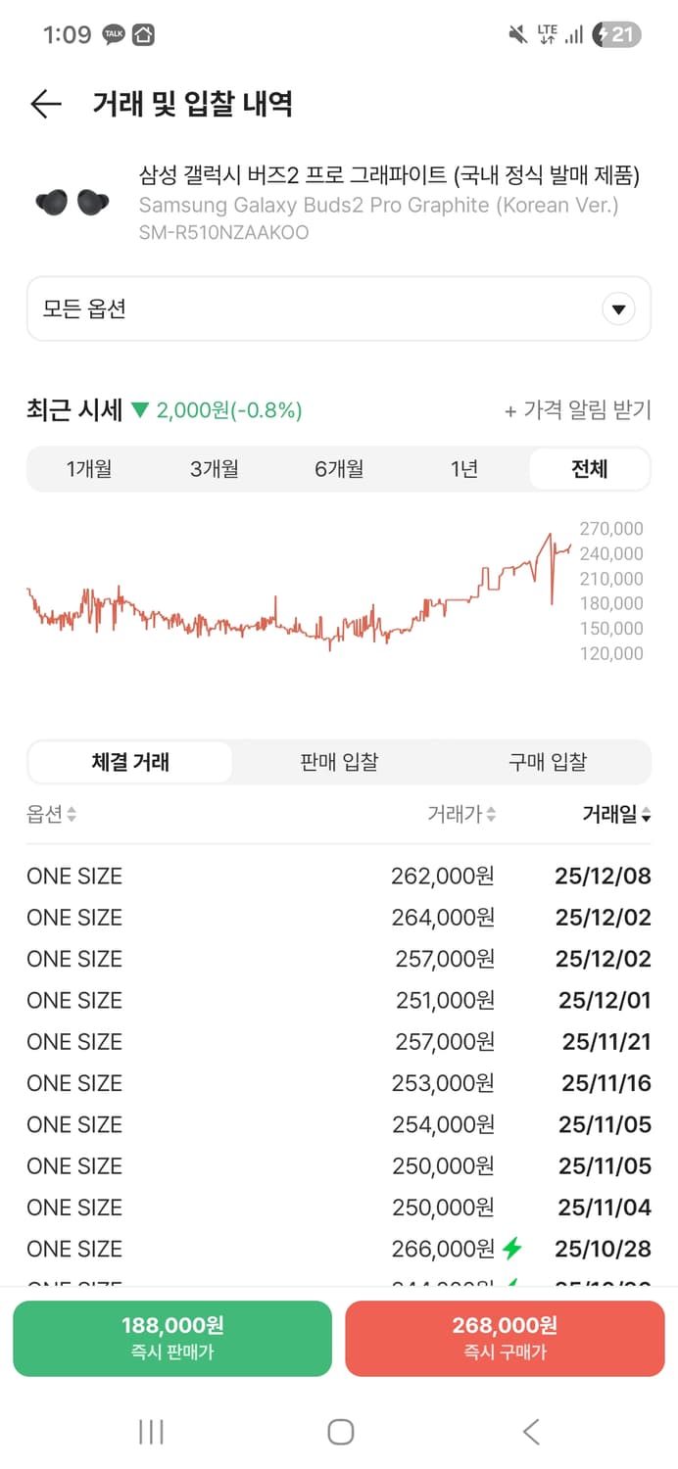Open KakaoTalk from its status bar icon
This screenshot has height=1469, width=678.
[x=113, y=32]
